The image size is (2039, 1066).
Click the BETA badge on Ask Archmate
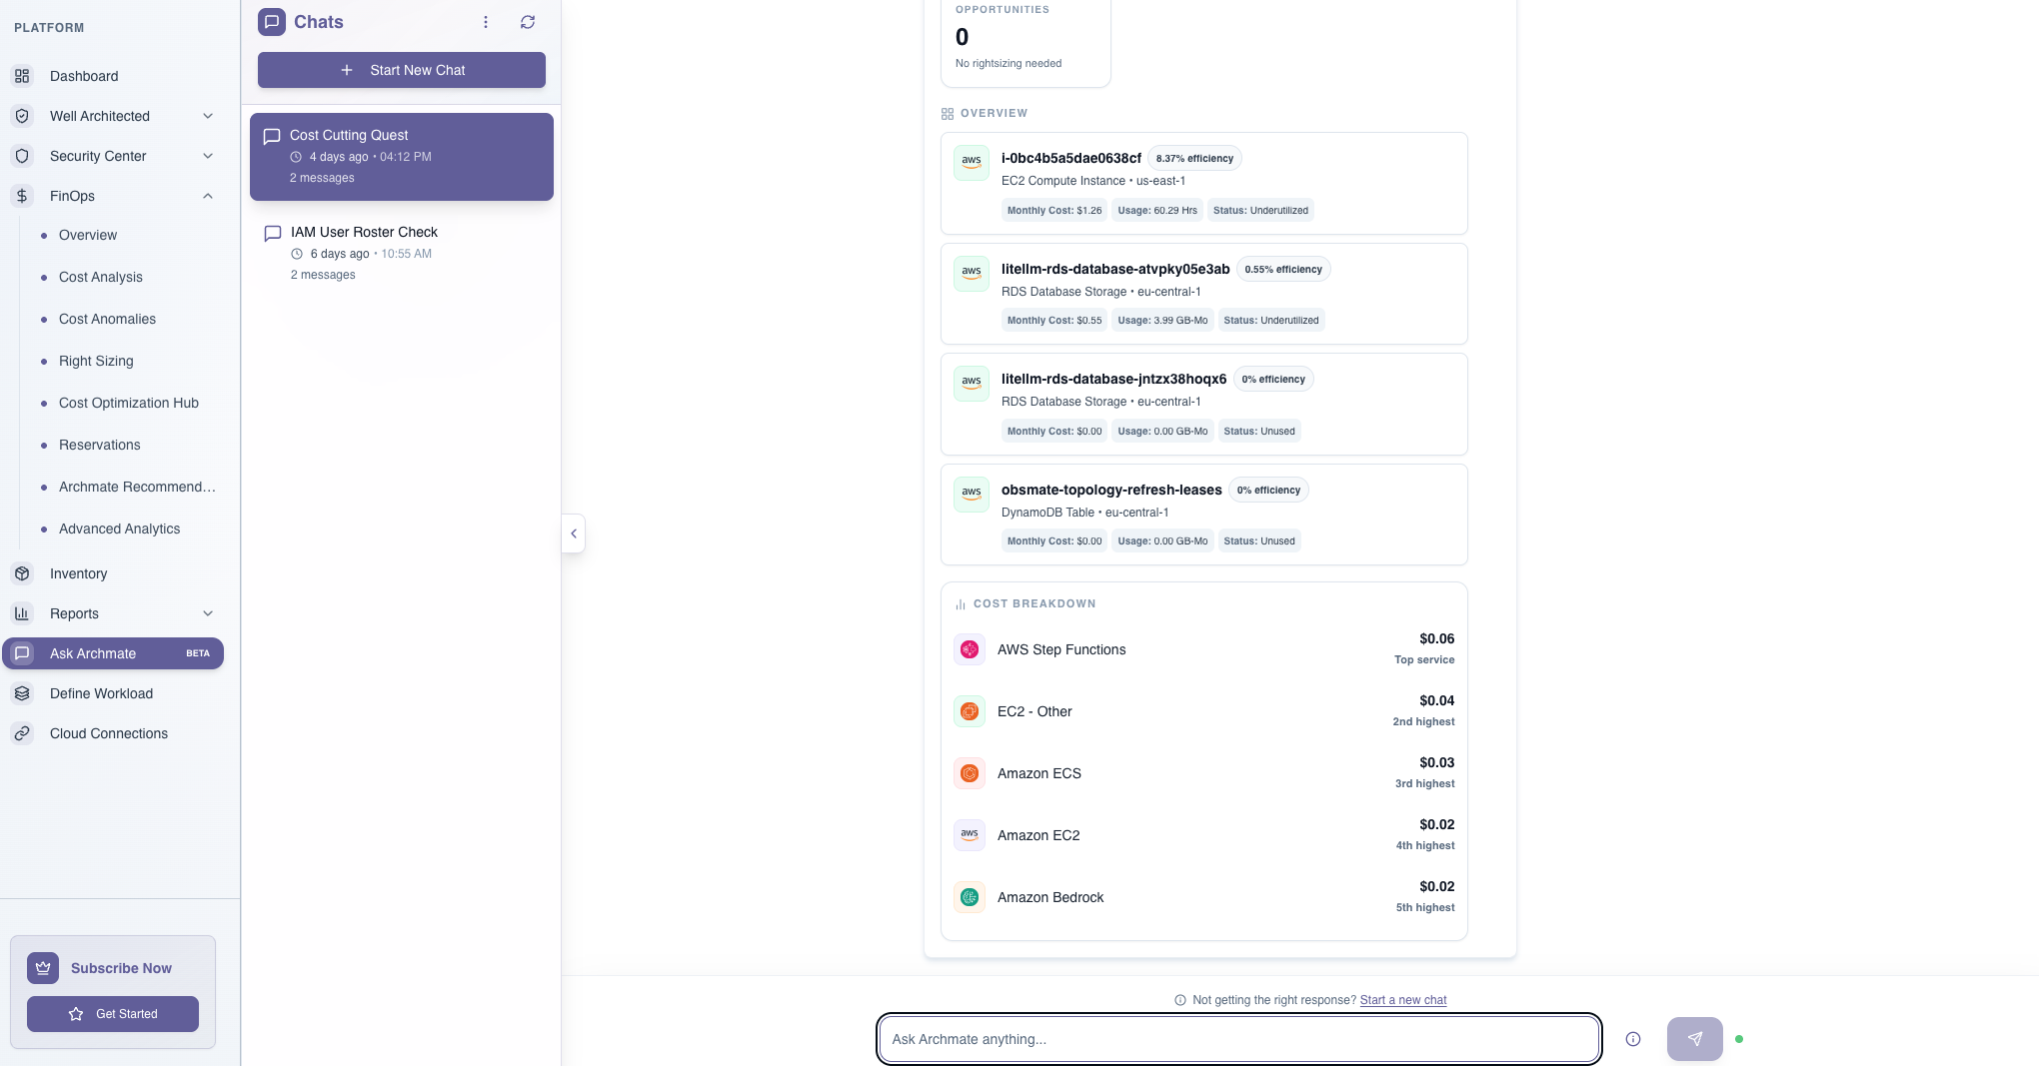coord(198,653)
